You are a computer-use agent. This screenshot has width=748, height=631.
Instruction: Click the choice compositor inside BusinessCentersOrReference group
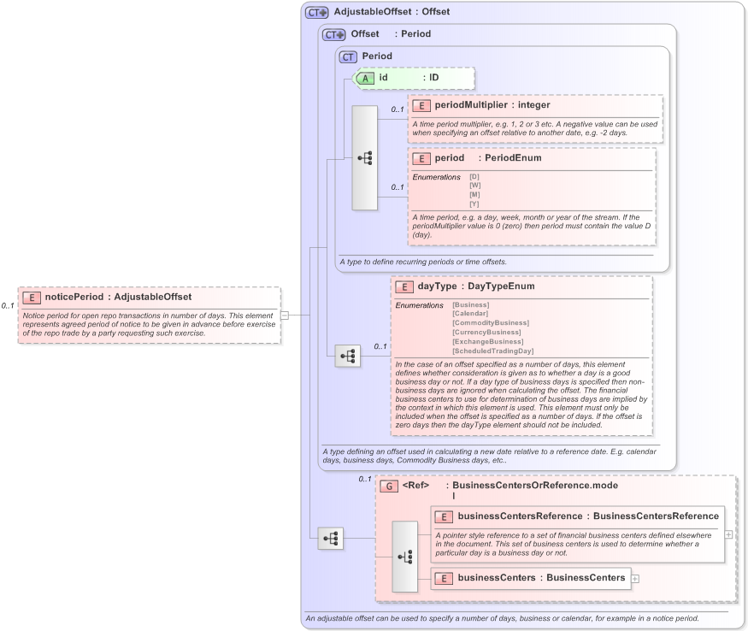point(405,557)
